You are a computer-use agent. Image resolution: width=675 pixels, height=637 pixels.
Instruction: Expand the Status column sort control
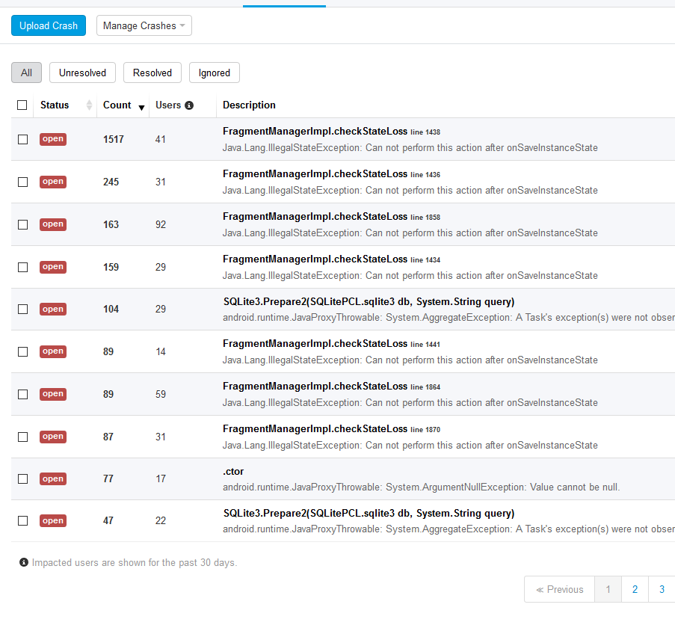[87, 105]
